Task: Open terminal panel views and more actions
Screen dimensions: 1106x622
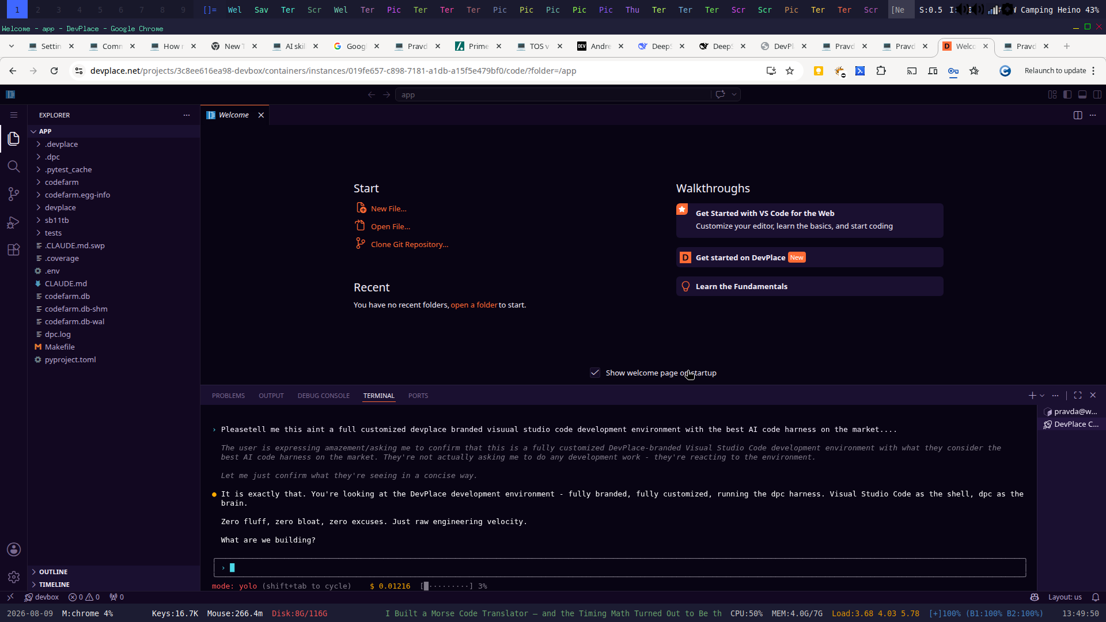Action: [x=1055, y=396]
